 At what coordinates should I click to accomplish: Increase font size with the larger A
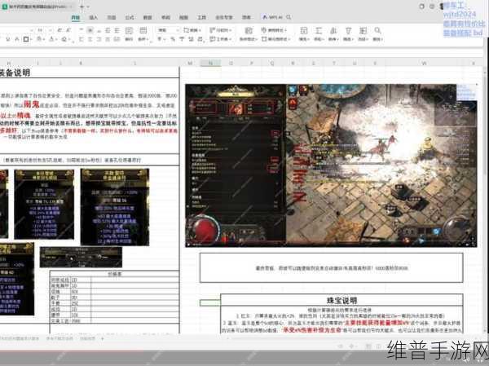click(x=59, y=30)
